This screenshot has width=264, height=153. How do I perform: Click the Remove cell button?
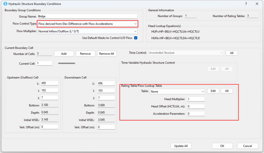point(85,54)
